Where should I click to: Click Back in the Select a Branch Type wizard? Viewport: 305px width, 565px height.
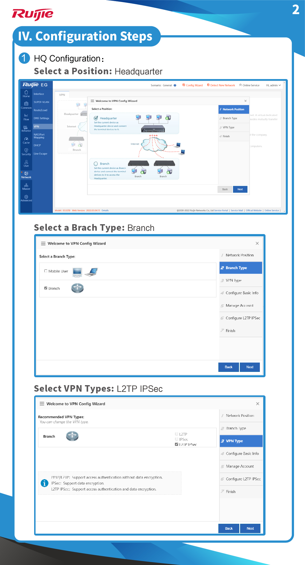tap(229, 367)
